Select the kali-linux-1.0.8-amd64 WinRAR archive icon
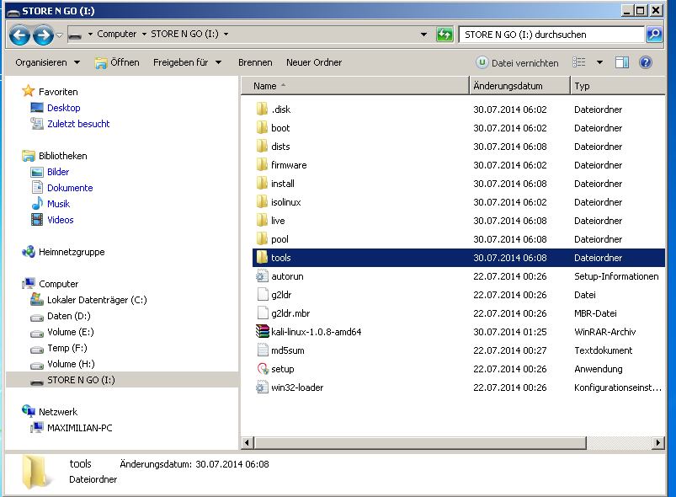 tap(262, 332)
